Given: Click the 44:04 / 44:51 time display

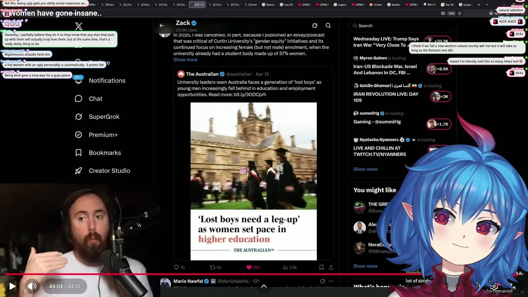Looking at the screenshot, I should coord(65,286).
